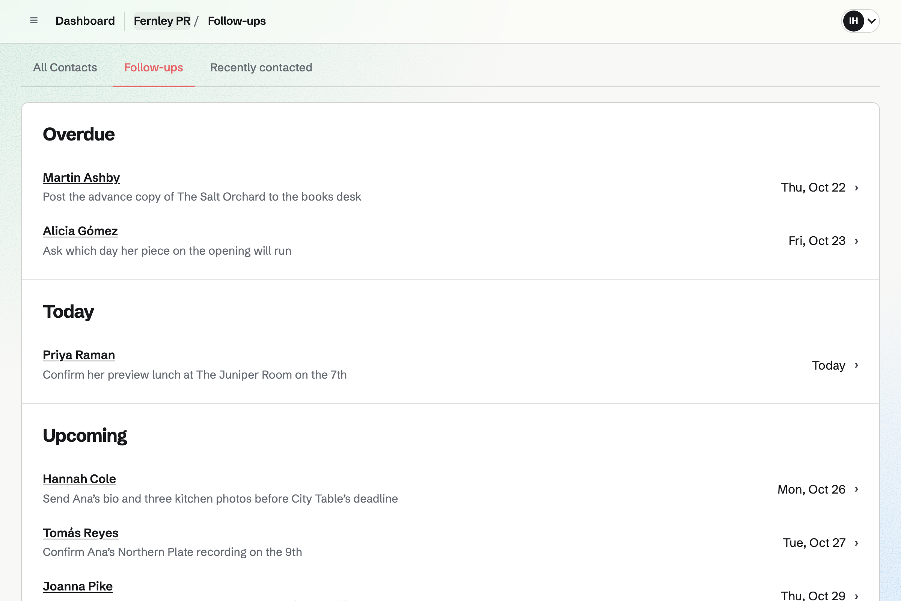
Task: Click the Salt Orchard advance copy note
Action: pos(202,196)
